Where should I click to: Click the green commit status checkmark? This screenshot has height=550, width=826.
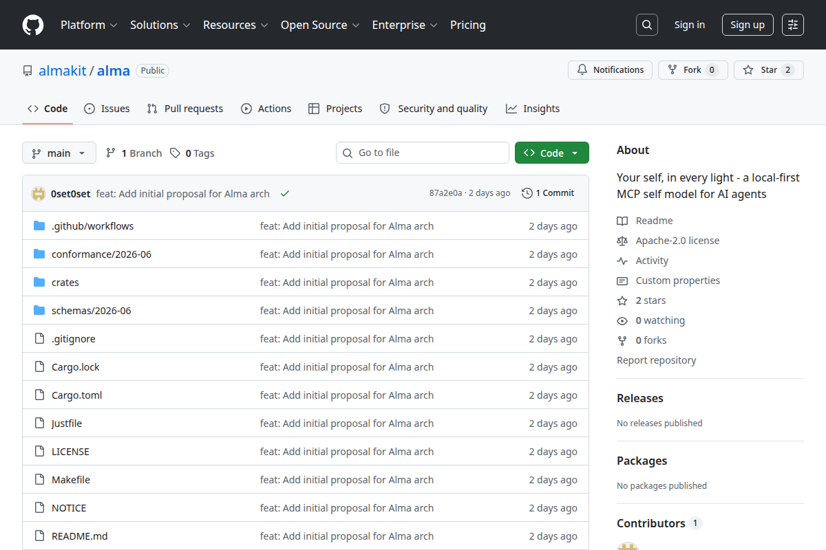[285, 194]
